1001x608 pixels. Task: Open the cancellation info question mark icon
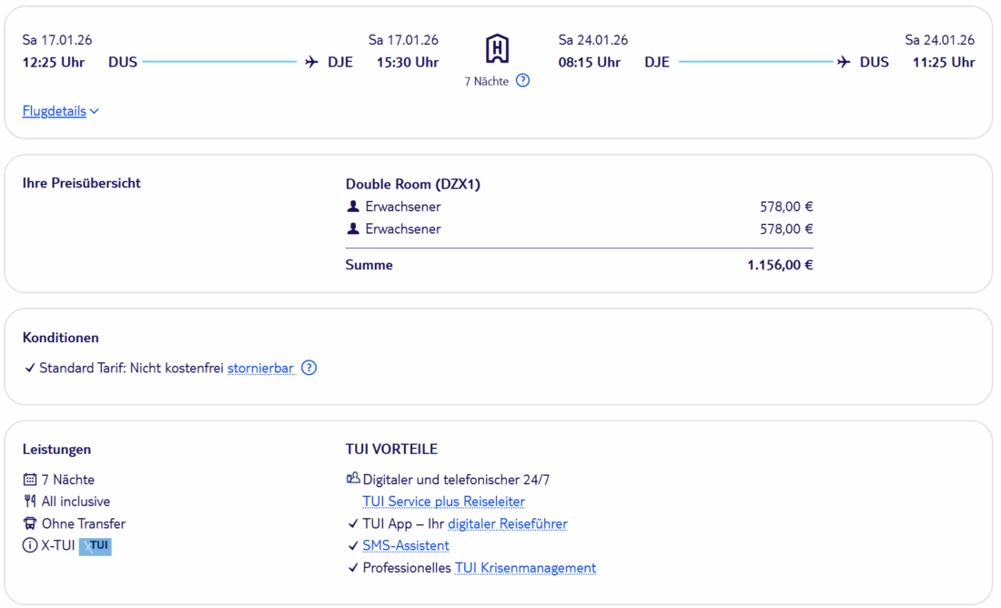click(x=309, y=368)
